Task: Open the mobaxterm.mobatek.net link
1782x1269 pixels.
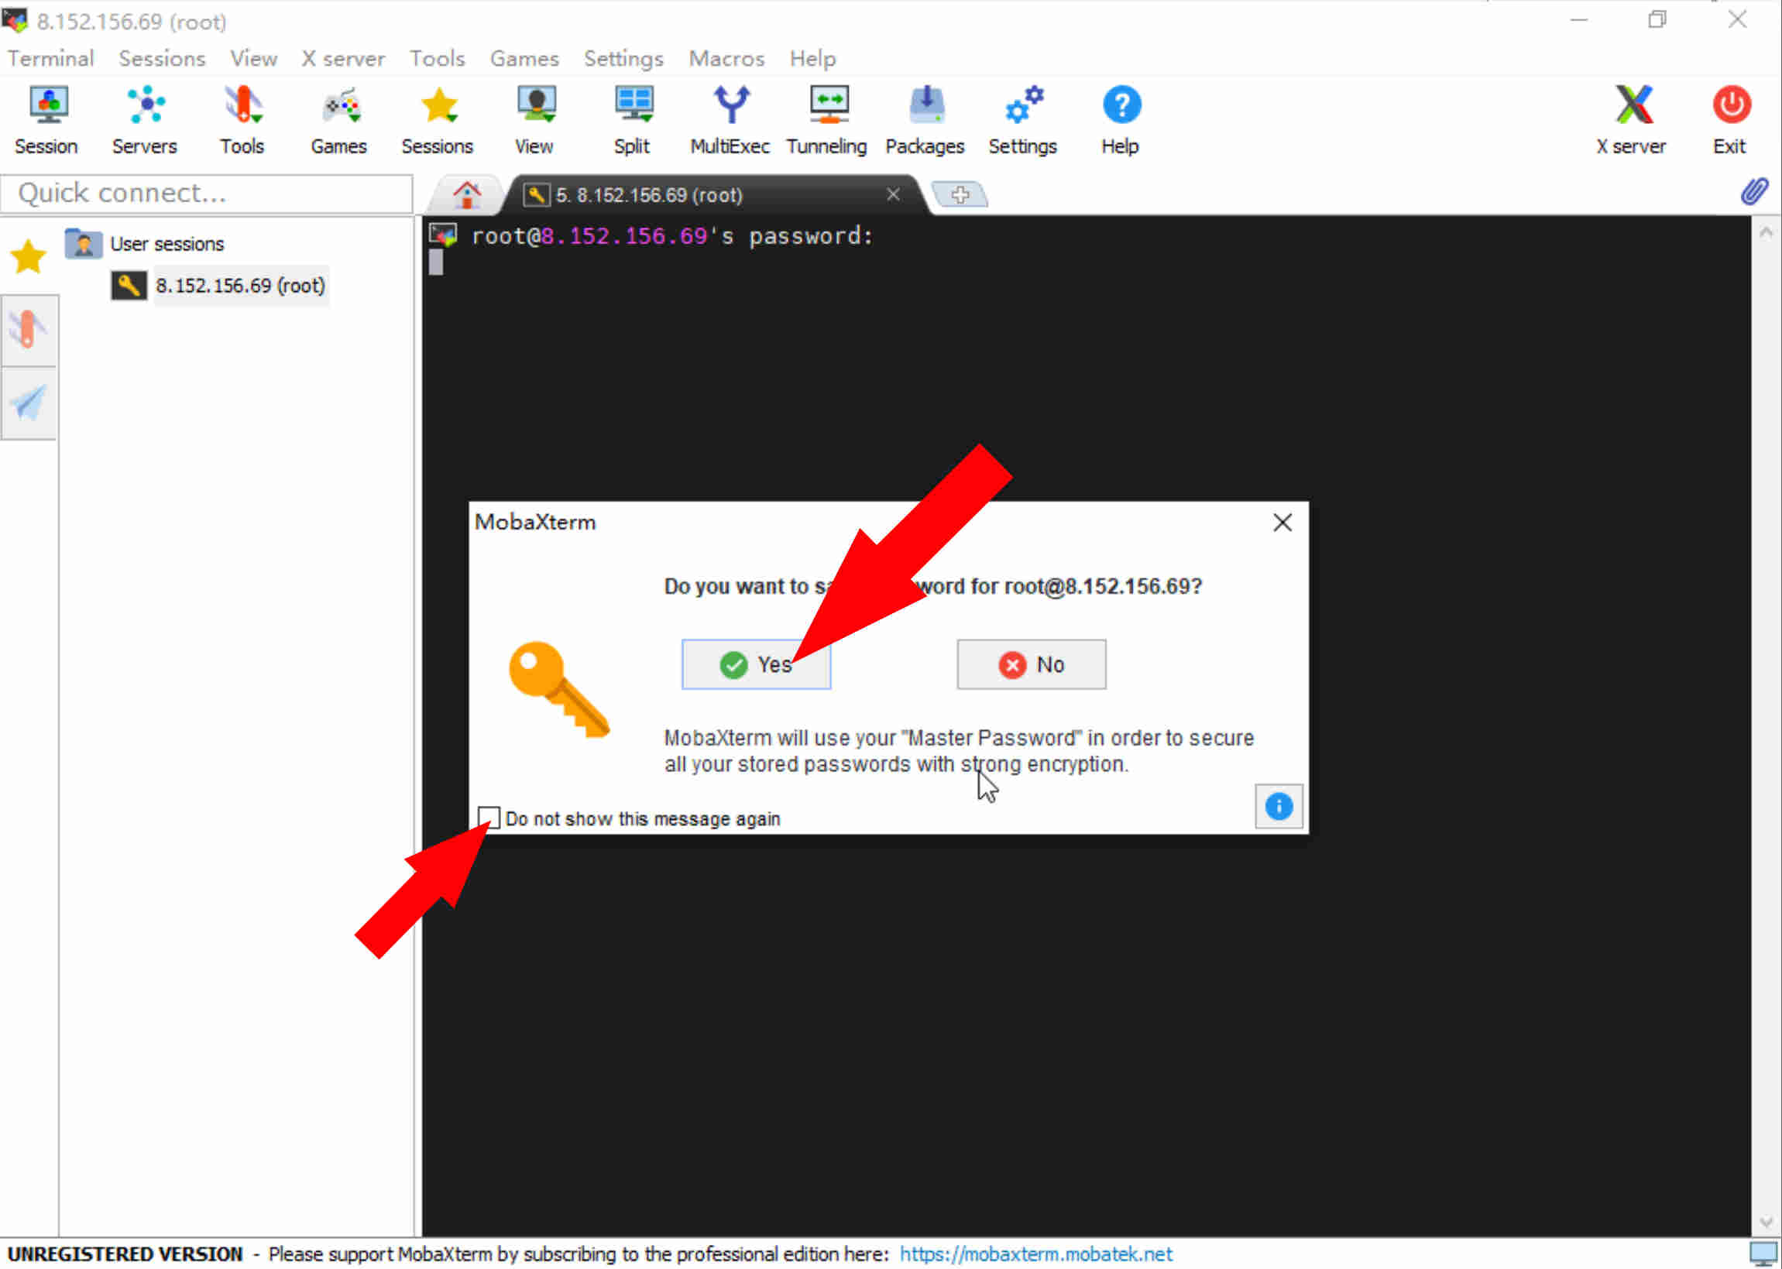Action: [1035, 1254]
